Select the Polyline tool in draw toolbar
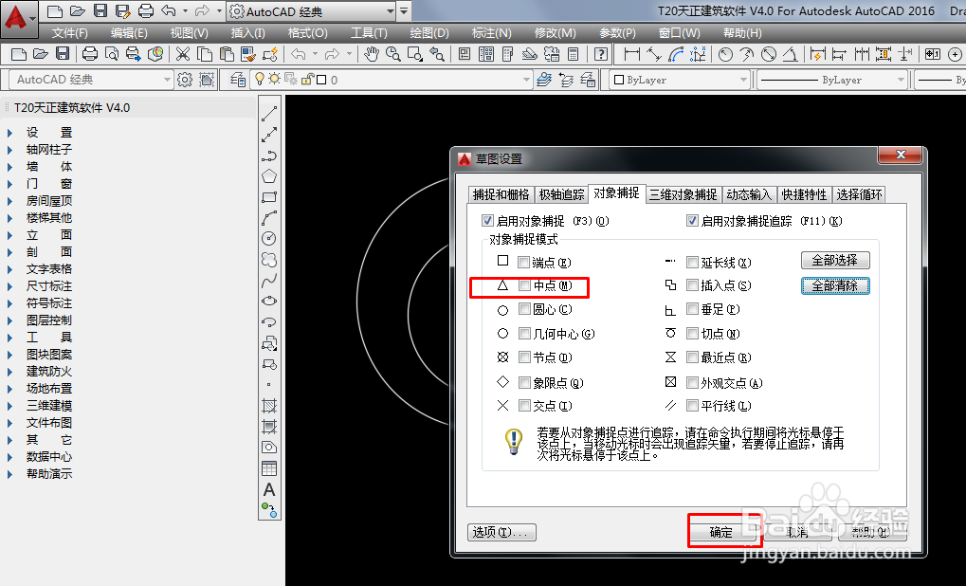This screenshot has width=966, height=586. tap(269, 156)
